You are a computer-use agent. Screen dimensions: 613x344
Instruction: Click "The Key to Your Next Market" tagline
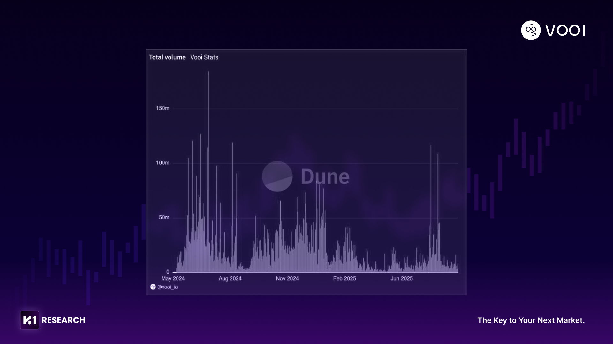pyautogui.click(x=531, y=320)
